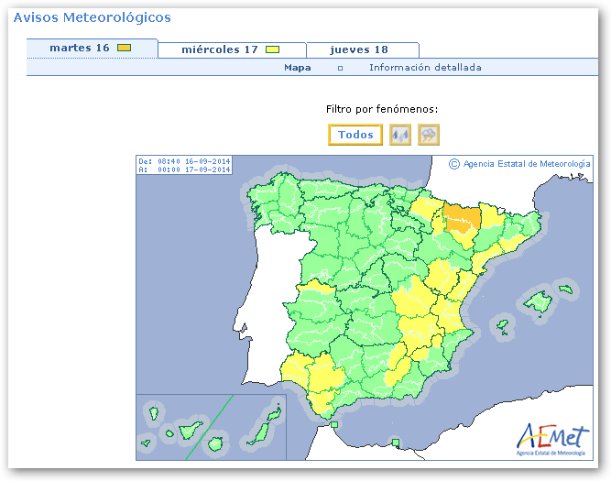
Task: Click the orange warning indicator on martes 16
Action: [125, 49]
